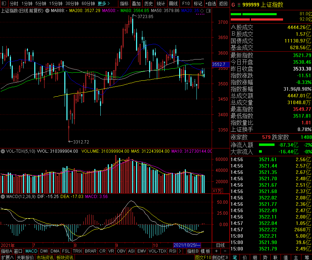312x260 pixels.
Task: Open the MACD(12,26,9) indicator dropdown arrow
Action: pos(3,196)
